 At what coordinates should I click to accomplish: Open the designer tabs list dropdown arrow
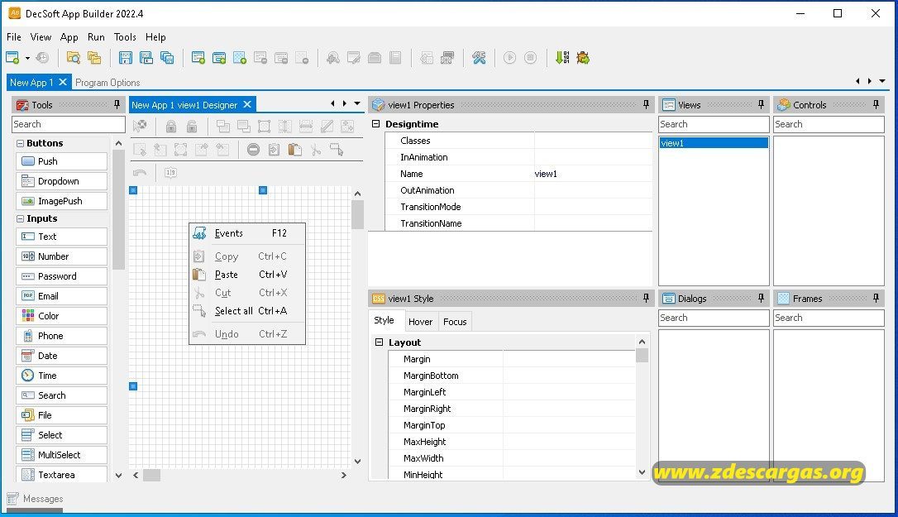click(357, 103)
